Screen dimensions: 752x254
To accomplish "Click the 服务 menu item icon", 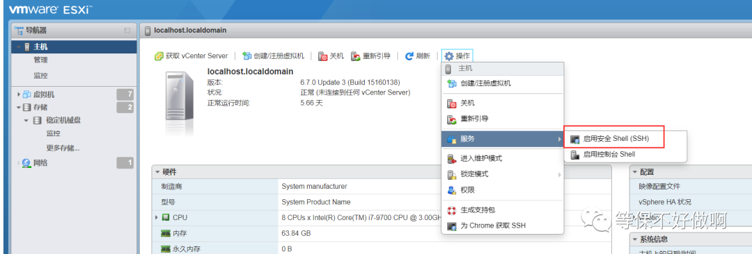I will tap(451, 139).
